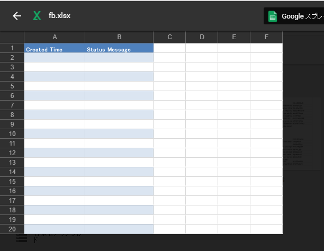Select row 6 header
The image size is (324, 251).
click(x=12, y=95)
